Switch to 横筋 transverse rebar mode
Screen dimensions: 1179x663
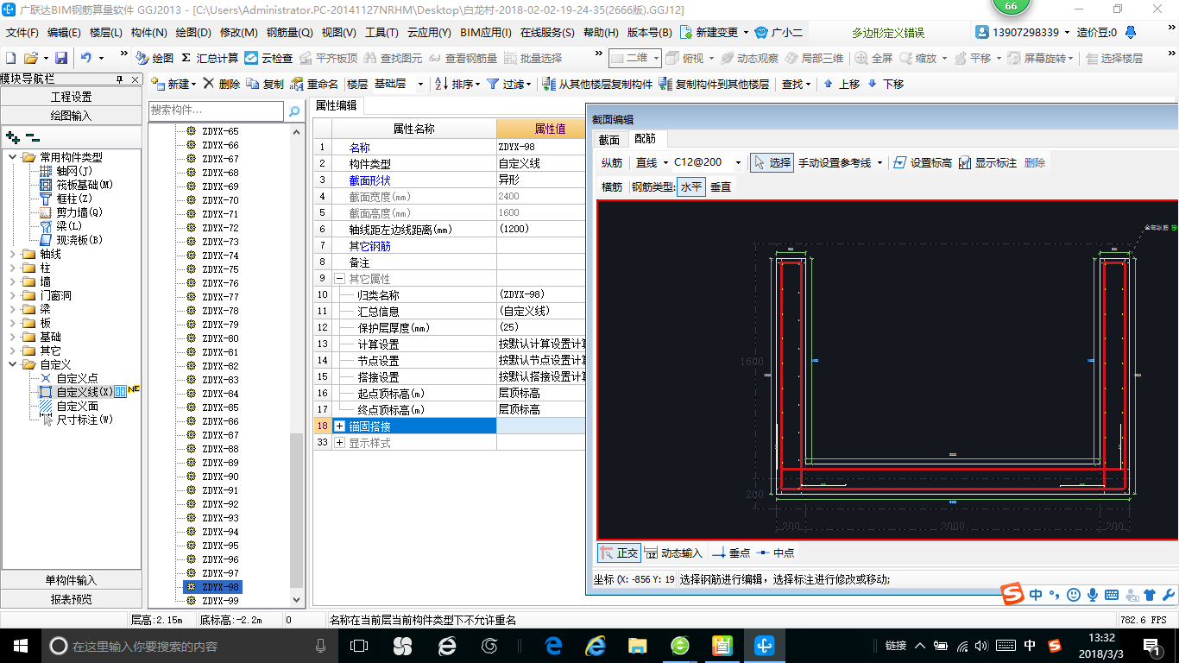[x=612, y=186]
